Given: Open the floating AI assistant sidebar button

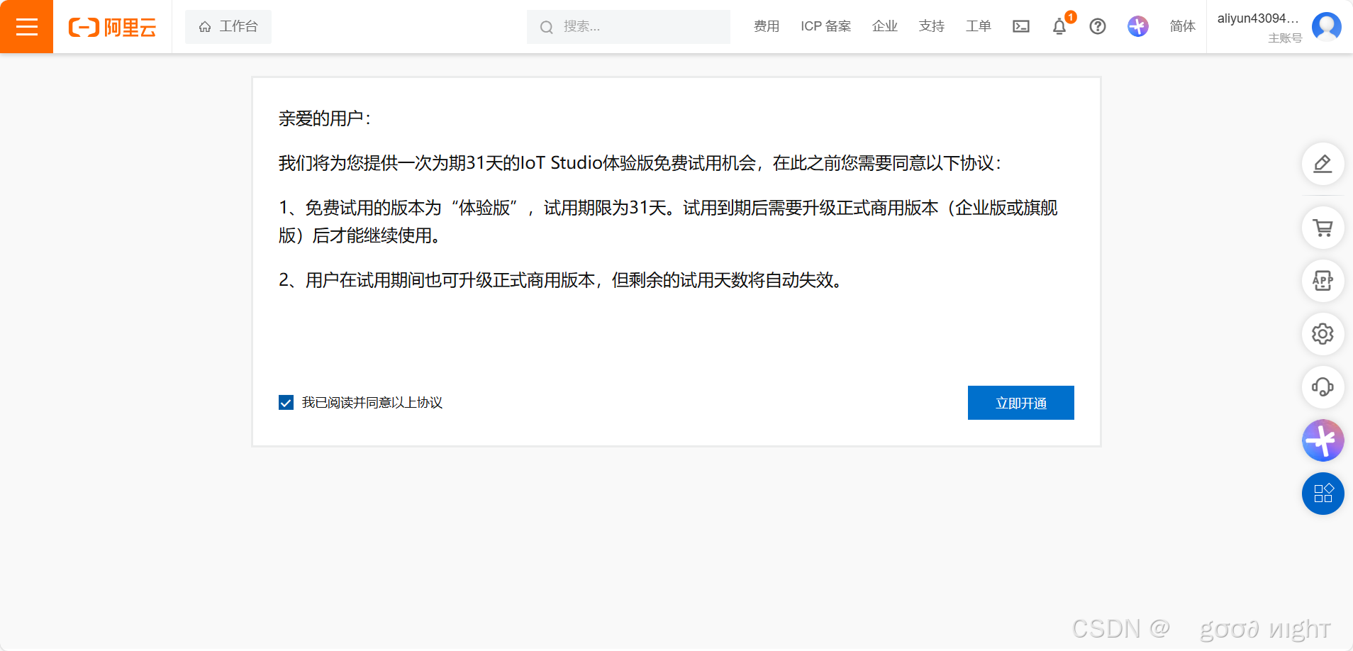Looking at the screenshot, I should tap(1323, 440).
